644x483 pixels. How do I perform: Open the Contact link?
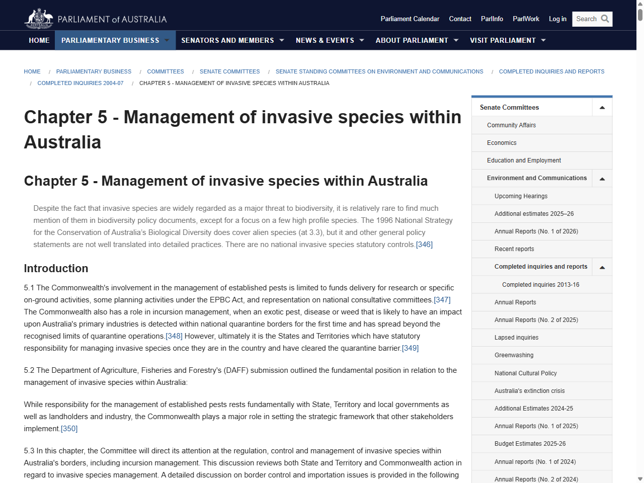click(x=460, y=19)
